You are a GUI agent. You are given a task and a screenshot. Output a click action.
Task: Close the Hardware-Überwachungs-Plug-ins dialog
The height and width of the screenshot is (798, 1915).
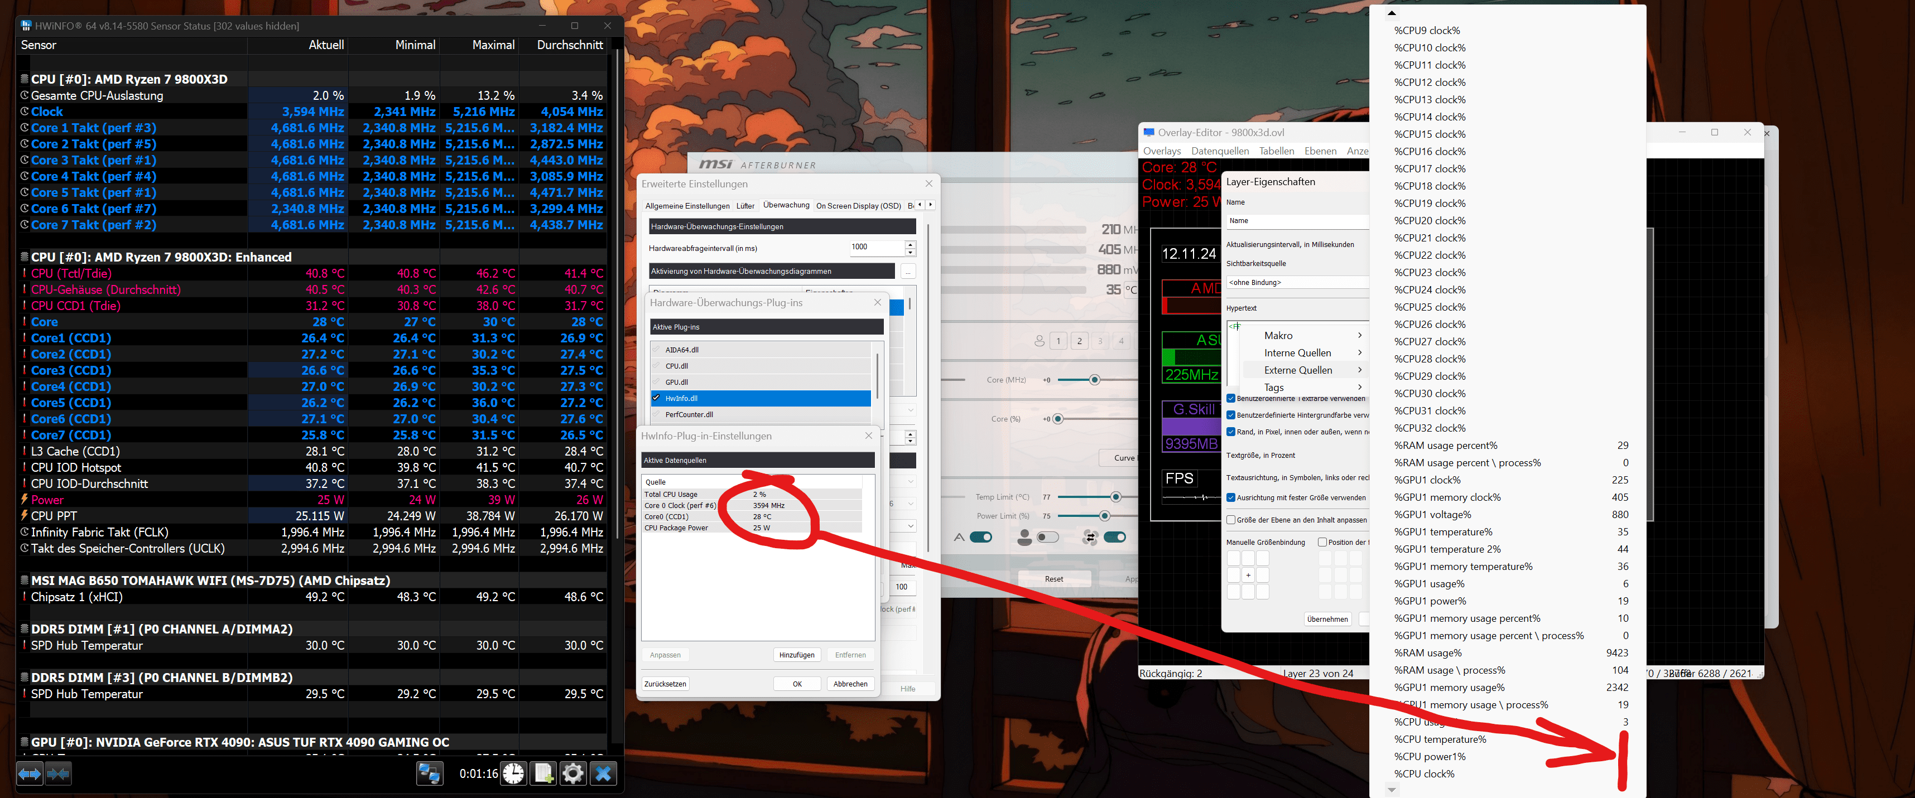coord(877,302)
